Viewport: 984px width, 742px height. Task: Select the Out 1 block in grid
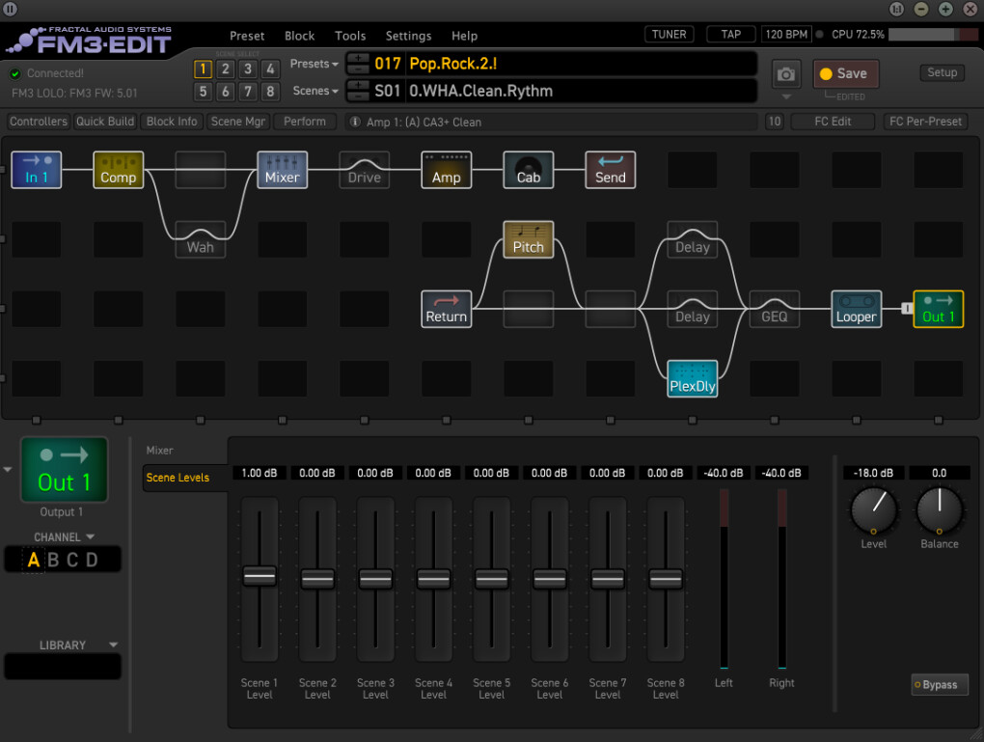click(939, 309)
